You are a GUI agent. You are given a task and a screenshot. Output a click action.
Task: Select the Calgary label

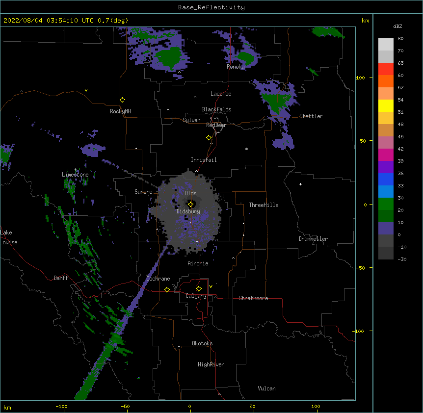click(196, 296)
